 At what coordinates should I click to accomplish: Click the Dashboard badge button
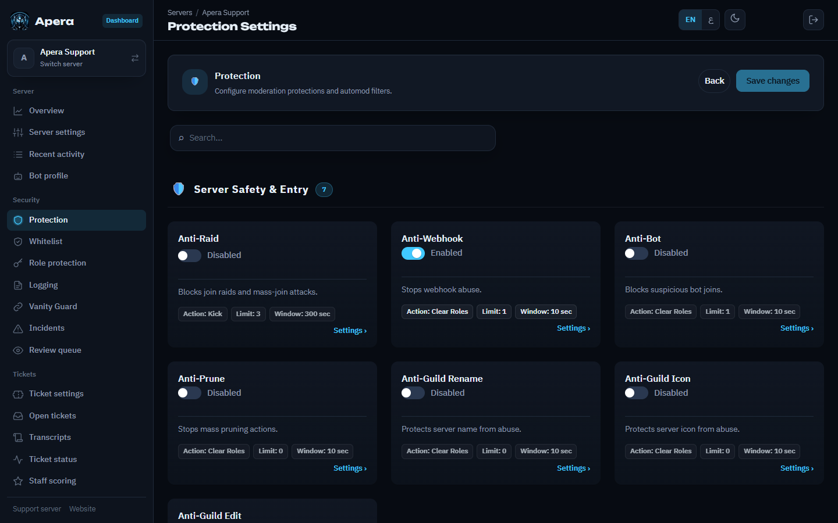pyautogui.click(x=122, y=21)
